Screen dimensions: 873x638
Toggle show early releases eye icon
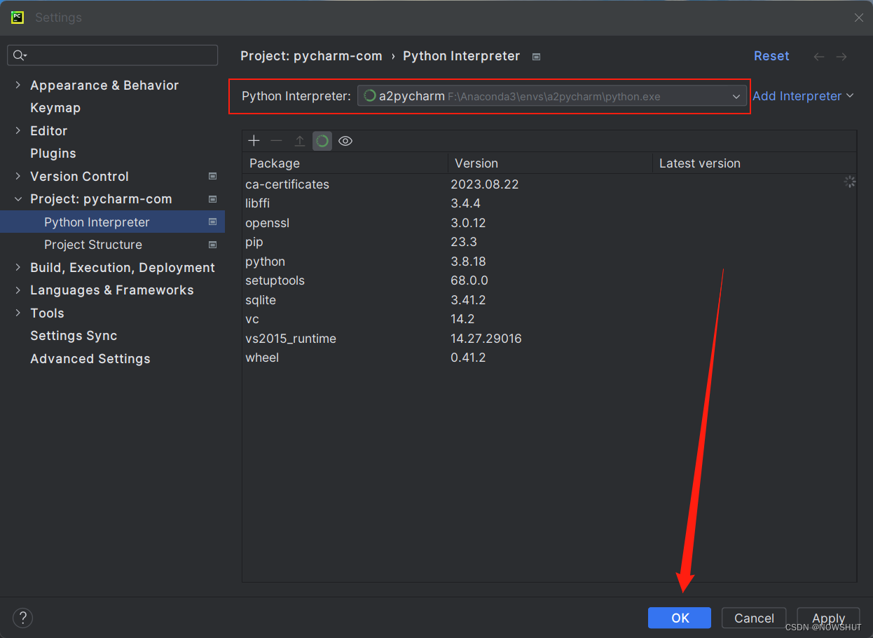coord(345,141)
